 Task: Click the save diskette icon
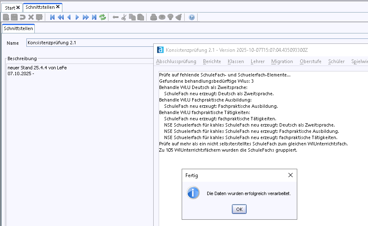[14, 17]
